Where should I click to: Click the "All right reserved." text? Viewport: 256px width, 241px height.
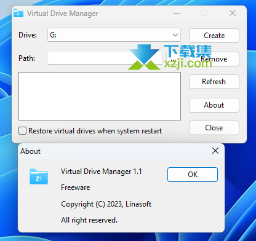tap(89, 220)
